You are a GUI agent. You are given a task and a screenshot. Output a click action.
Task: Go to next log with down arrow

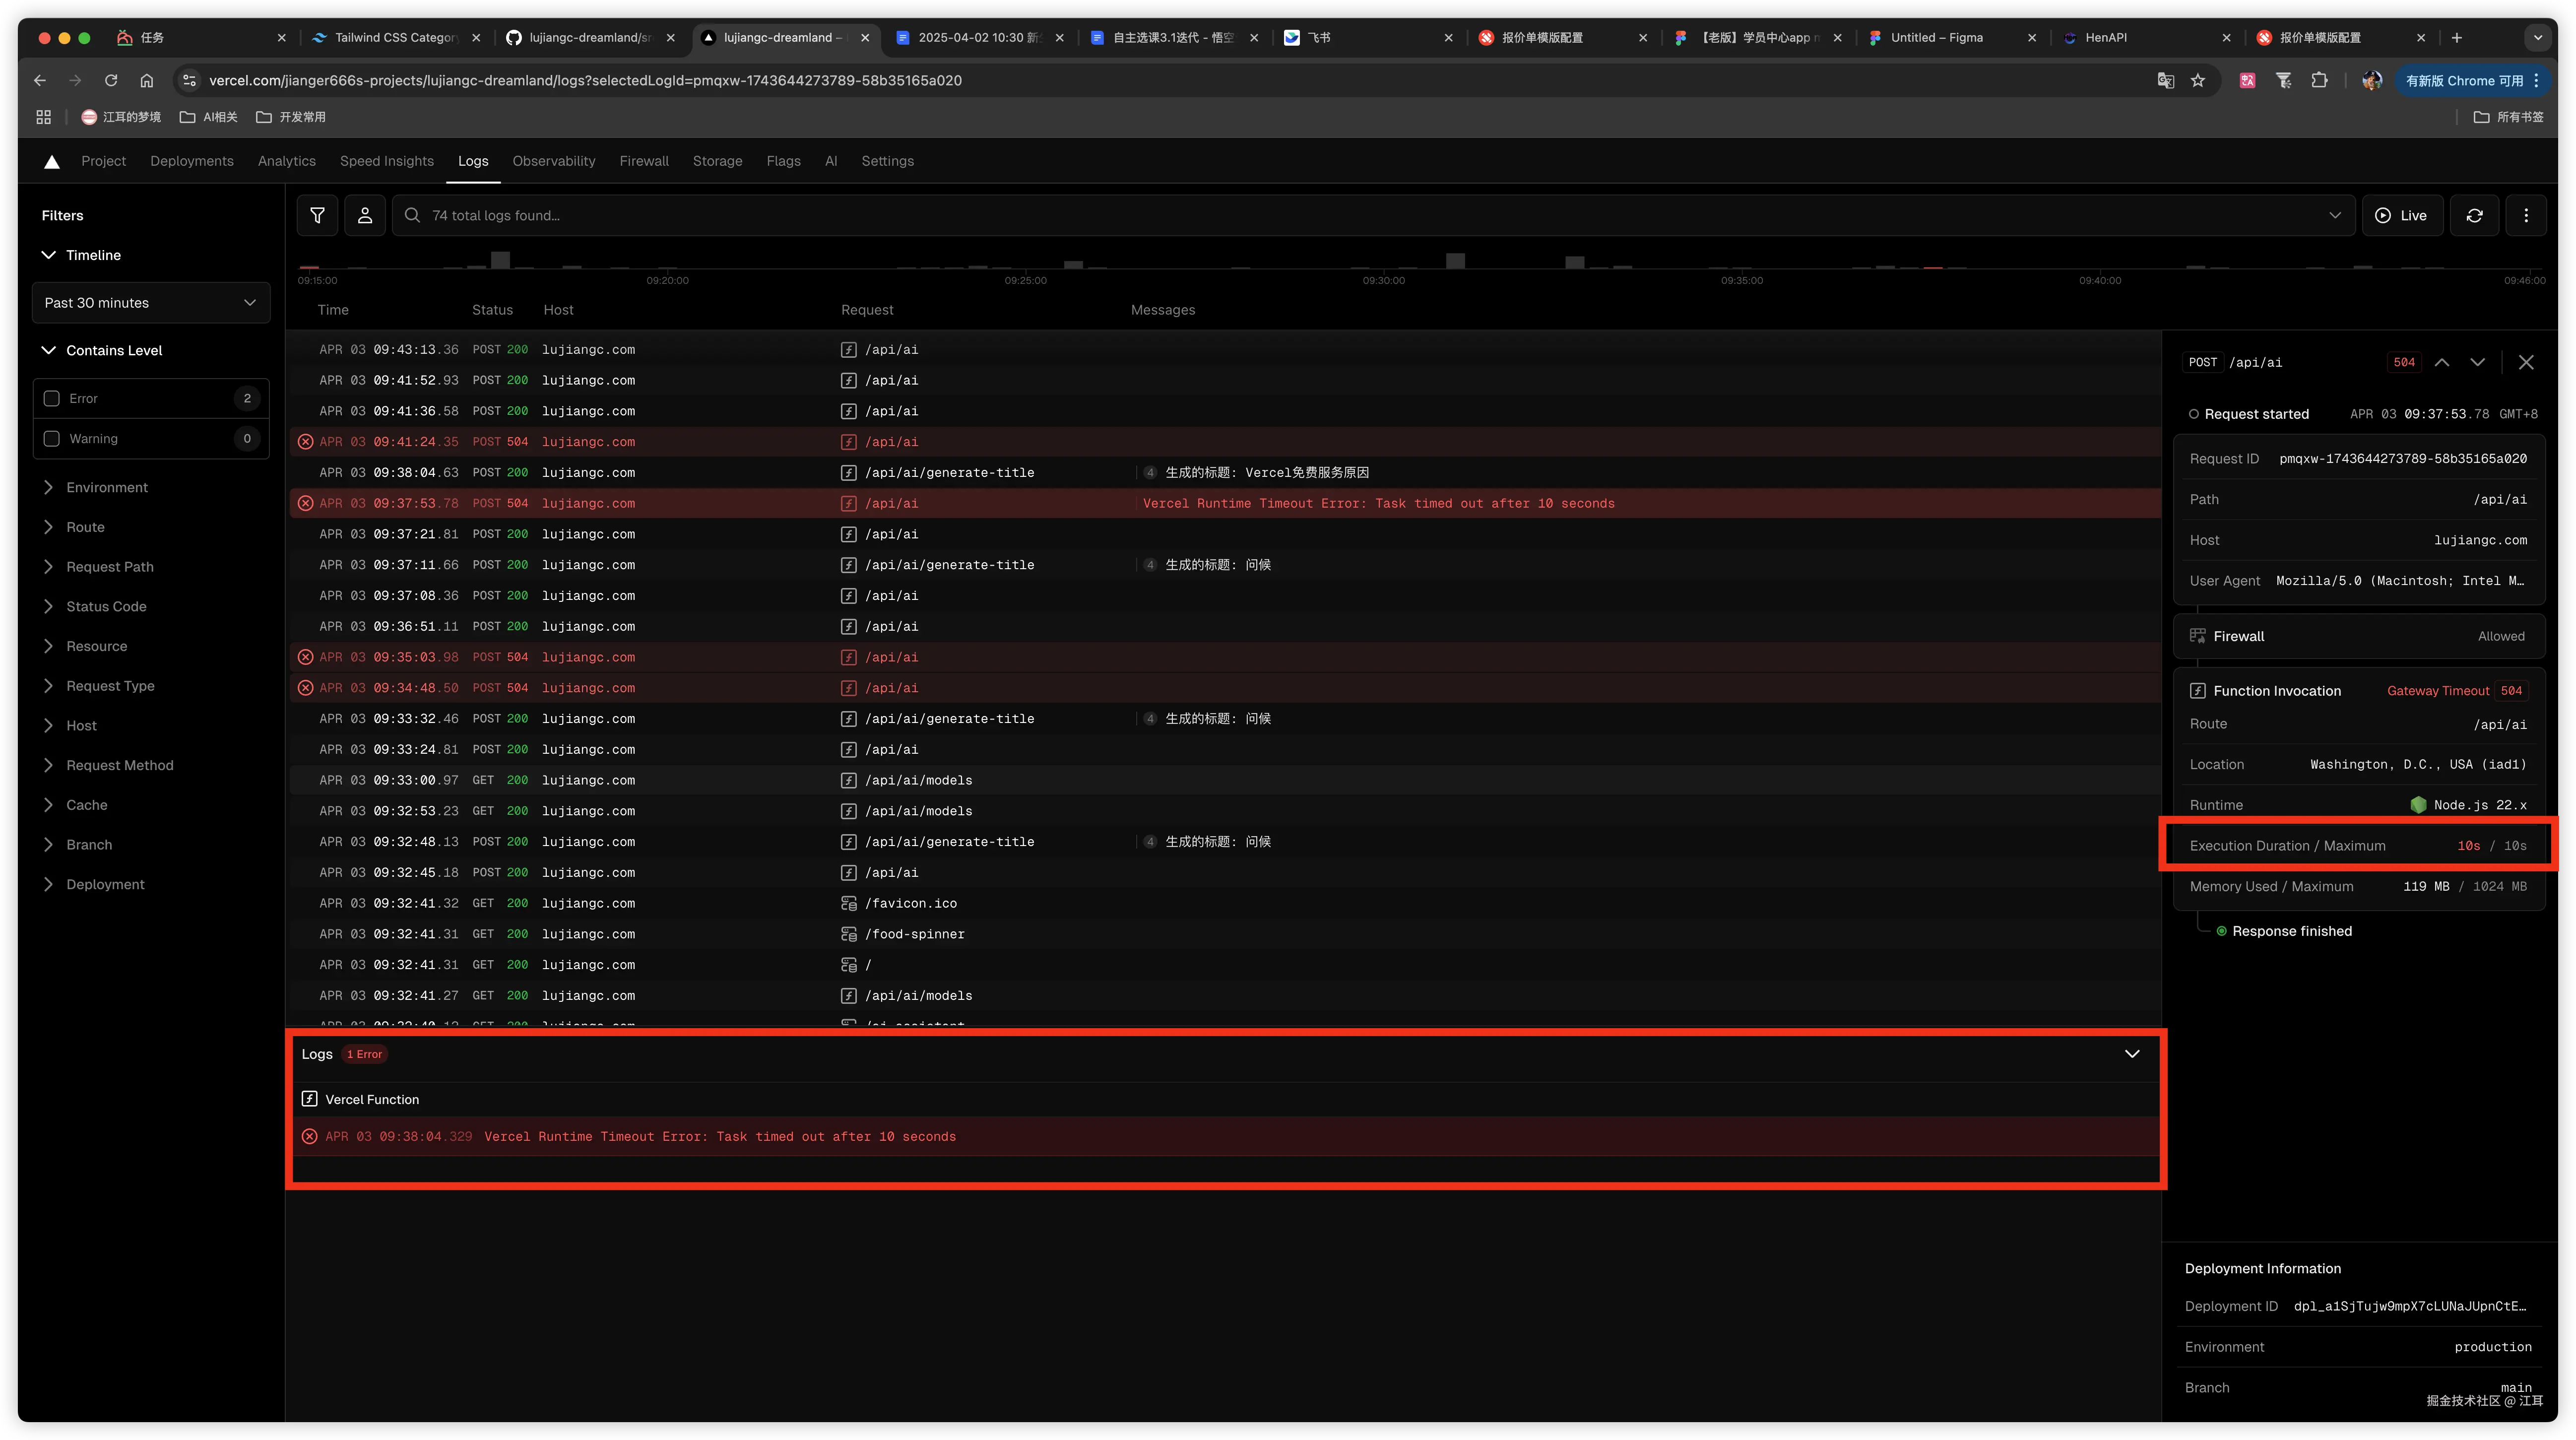pos(2477,362)
